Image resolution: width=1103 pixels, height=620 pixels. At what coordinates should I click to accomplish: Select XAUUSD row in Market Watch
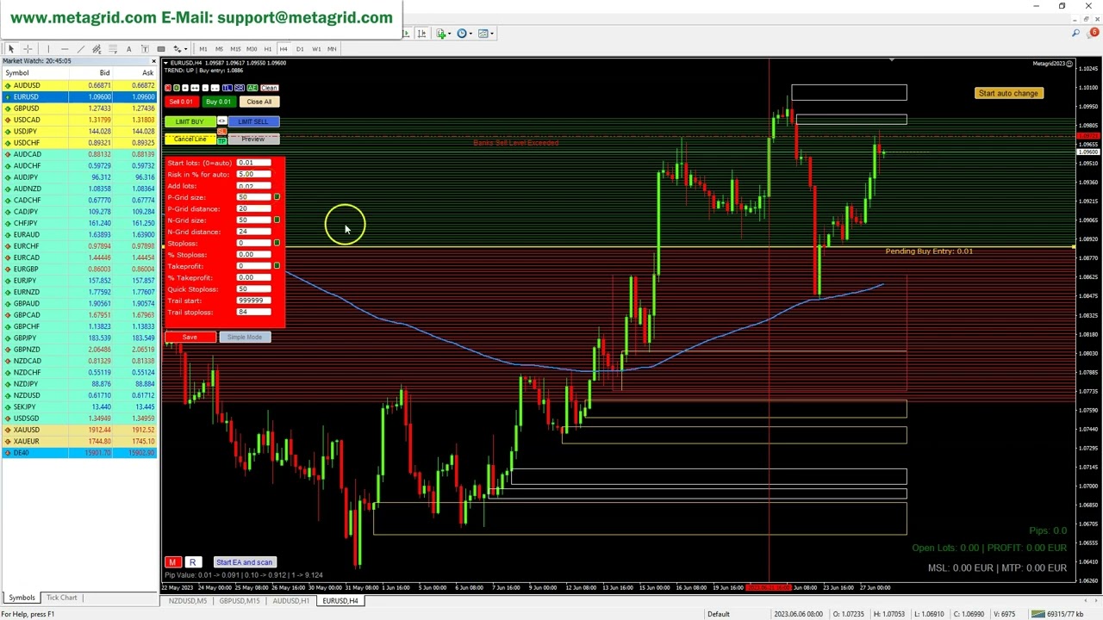(x=78, y=430)
